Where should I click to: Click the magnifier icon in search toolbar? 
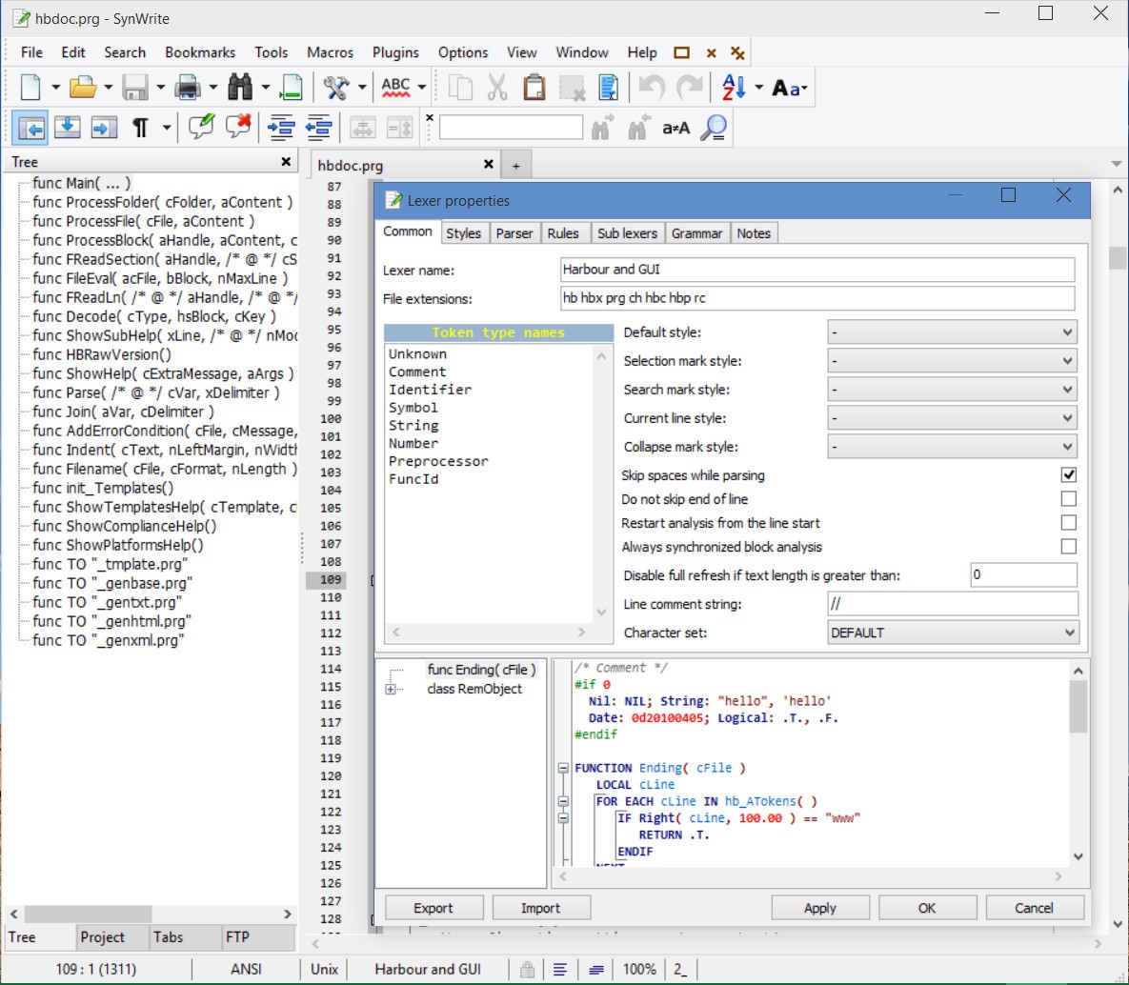[713, 128]
